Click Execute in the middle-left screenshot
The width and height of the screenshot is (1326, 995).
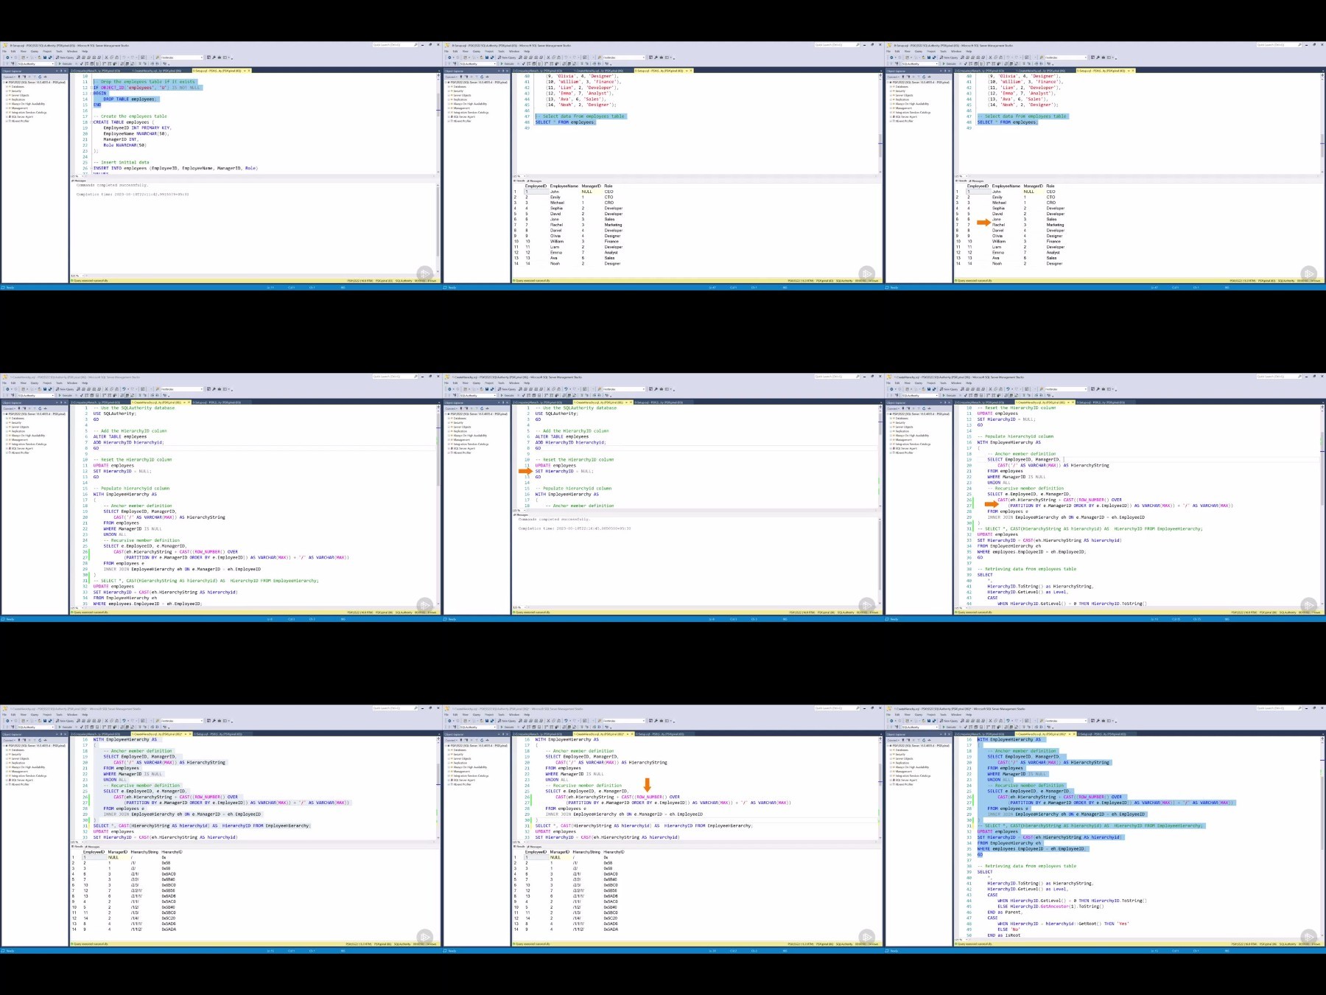click(x=66, y=395)
